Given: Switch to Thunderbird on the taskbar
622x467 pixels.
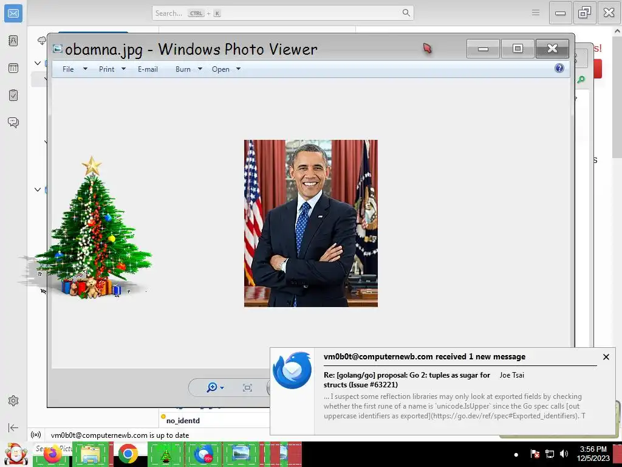Looking at the screenshot, I should point(203,454).
